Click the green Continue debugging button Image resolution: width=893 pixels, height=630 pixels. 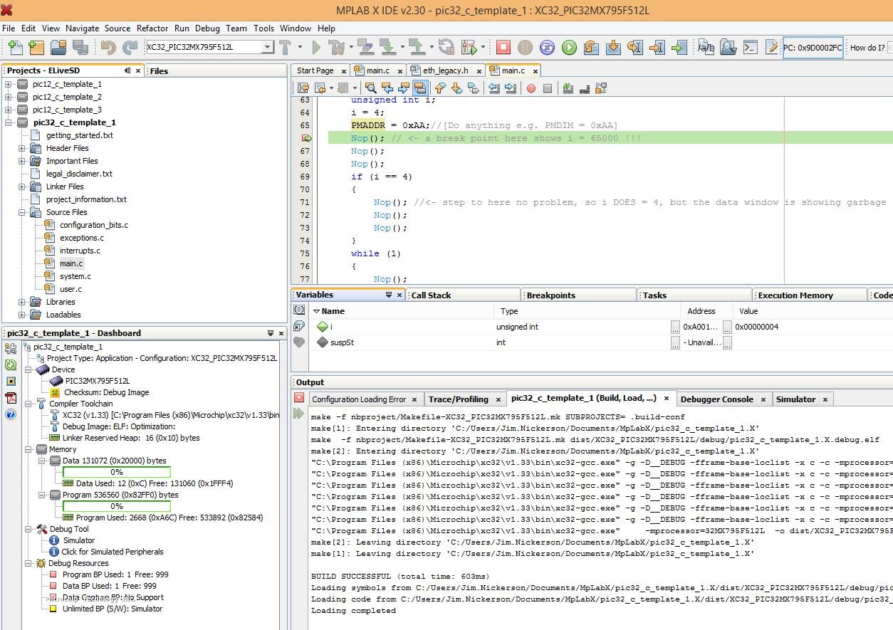coord(569,48)
